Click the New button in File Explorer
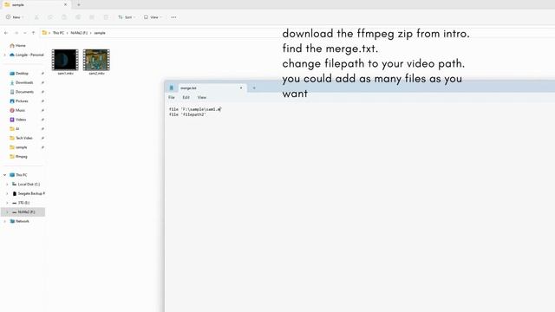 [15, 17]
